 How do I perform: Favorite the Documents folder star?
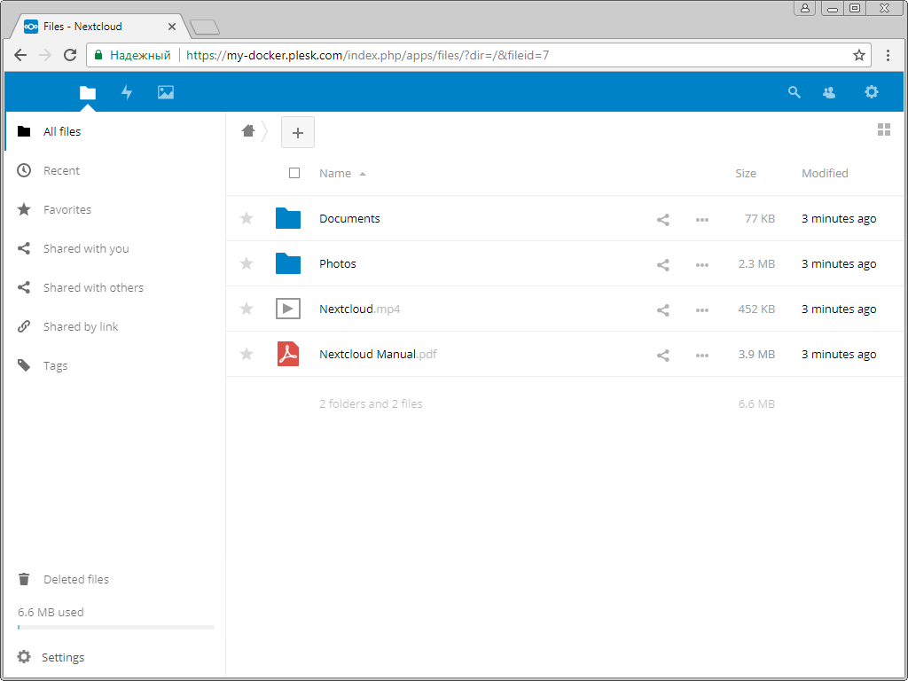pyautogui.click(x=247, y=218)
